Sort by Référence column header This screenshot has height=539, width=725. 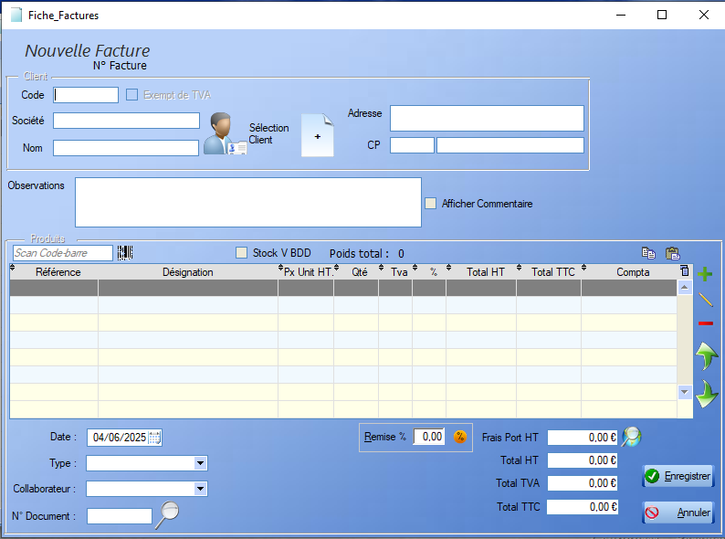[x=58, y=272]
